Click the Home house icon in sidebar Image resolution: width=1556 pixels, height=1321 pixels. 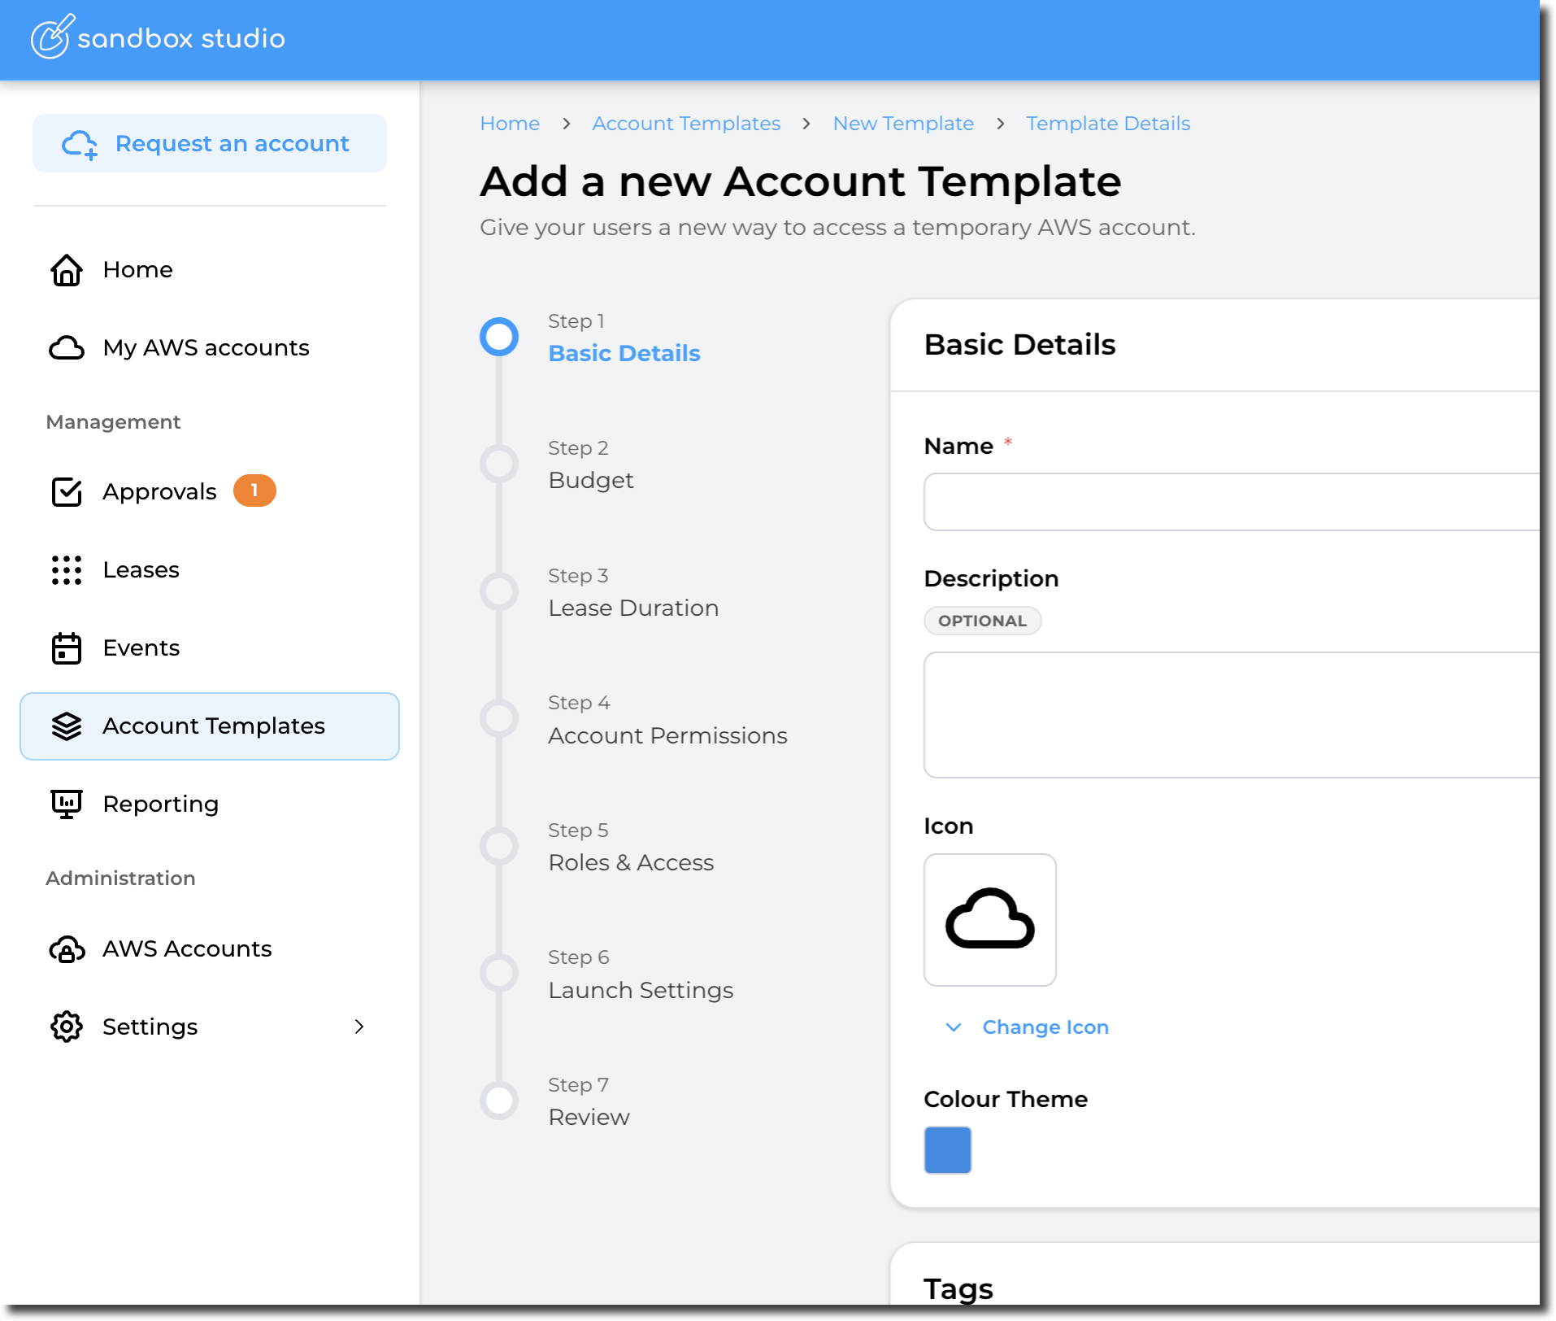pos(67,270)
